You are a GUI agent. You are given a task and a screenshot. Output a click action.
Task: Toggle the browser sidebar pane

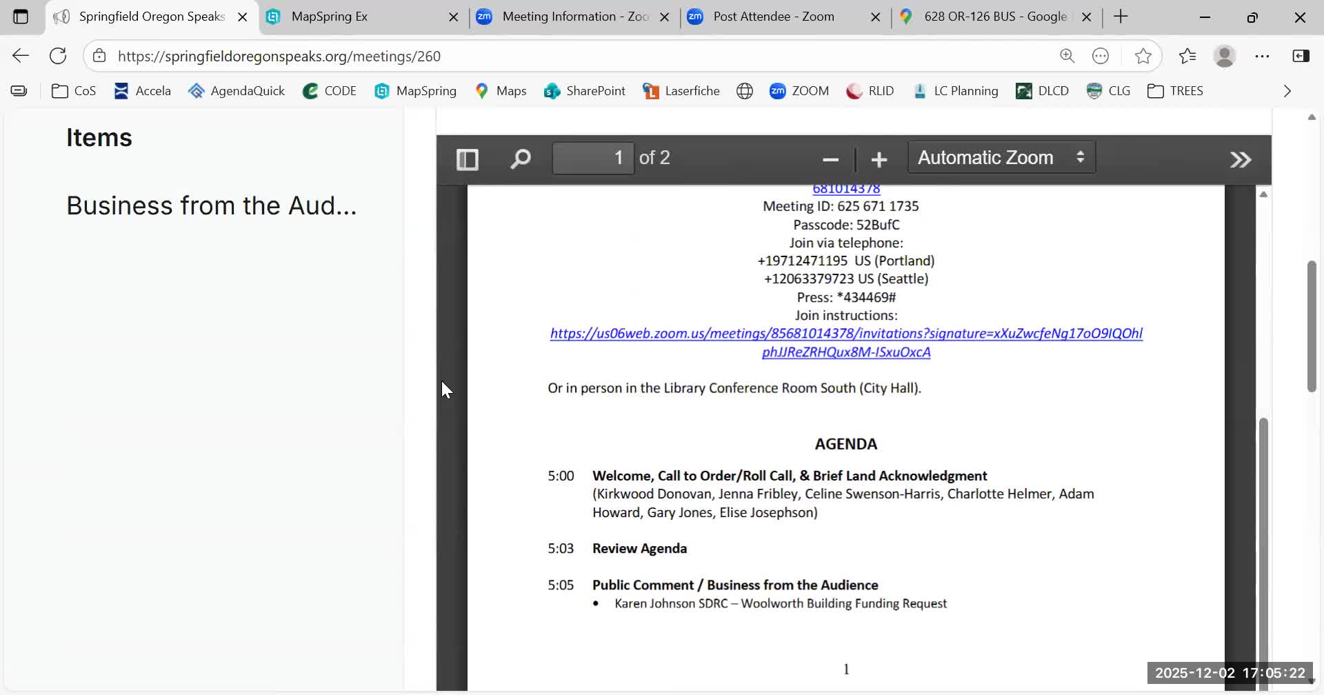click(x=1301, y=56)
